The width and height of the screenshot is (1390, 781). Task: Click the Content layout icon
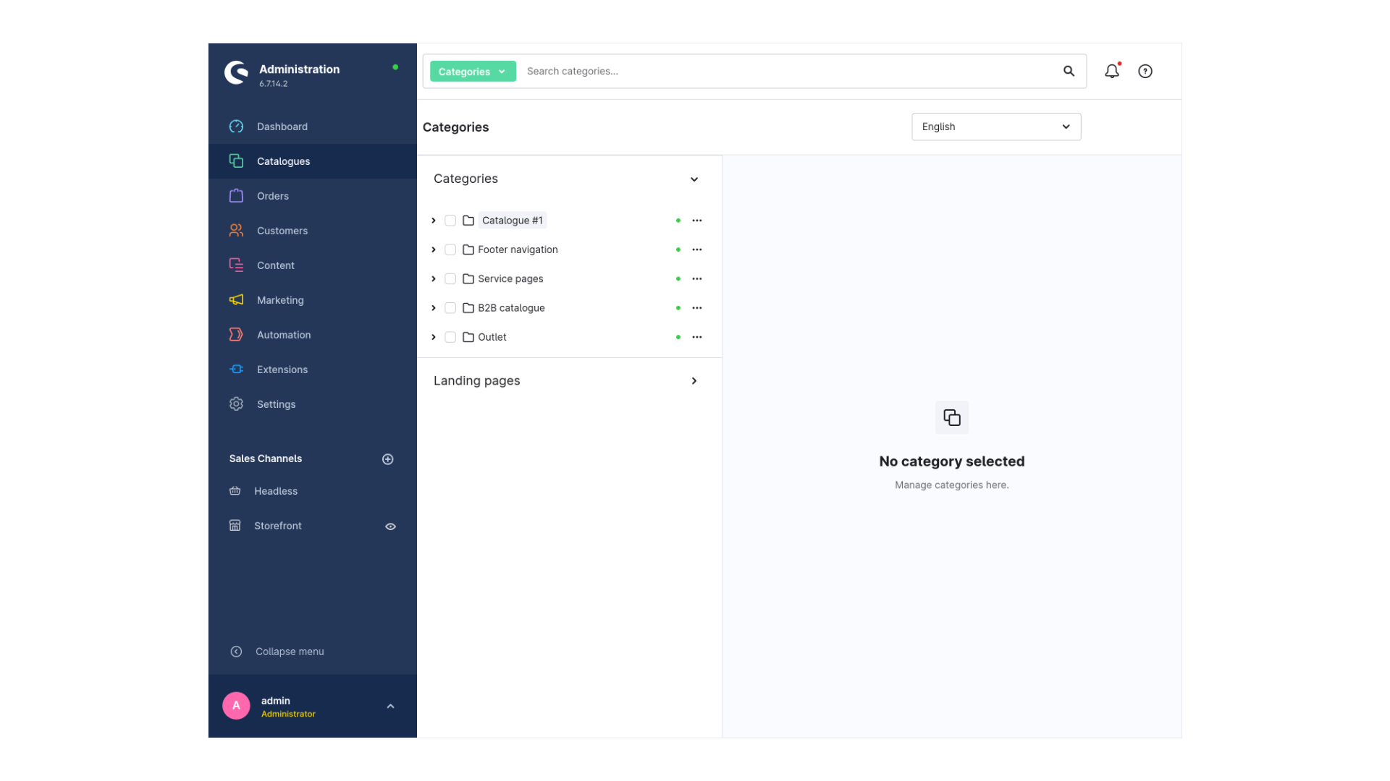236,265
